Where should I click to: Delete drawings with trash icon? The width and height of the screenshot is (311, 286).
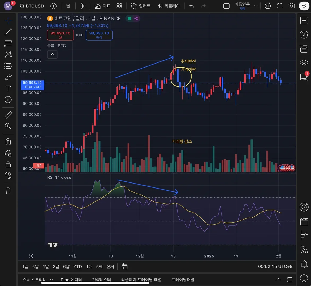tap(8, 191)
